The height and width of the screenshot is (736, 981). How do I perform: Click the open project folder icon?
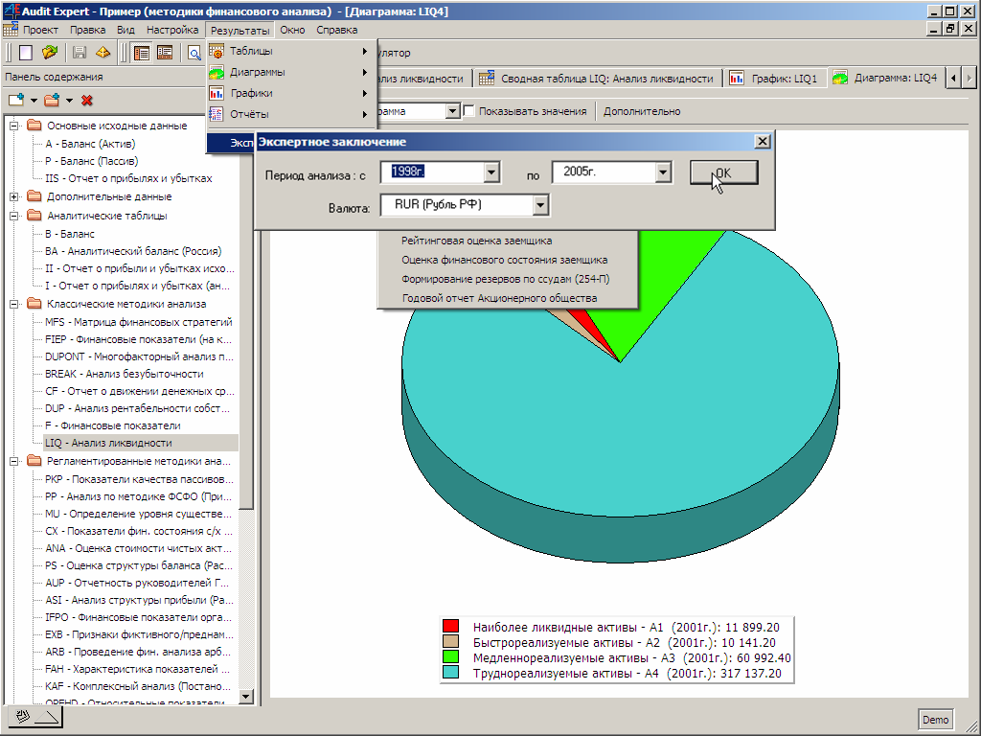[50, 53]
